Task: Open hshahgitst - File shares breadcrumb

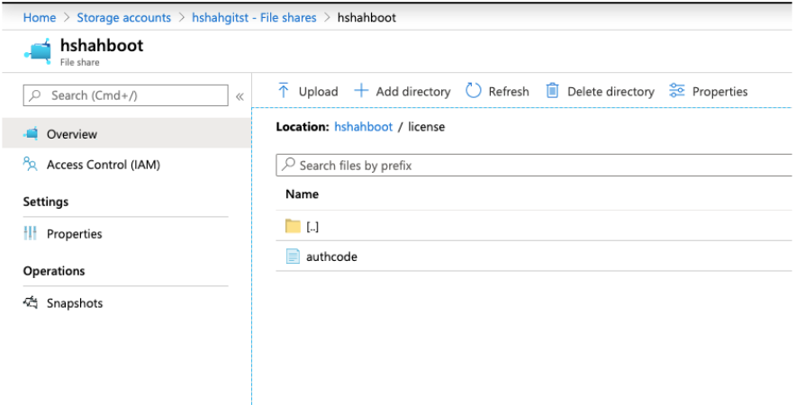Action: point(254,18)
